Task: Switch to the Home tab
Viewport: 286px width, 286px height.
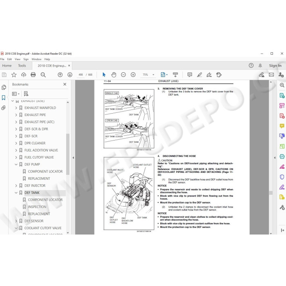Action: 7,65
